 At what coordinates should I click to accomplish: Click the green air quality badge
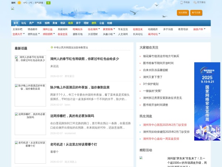48,3
